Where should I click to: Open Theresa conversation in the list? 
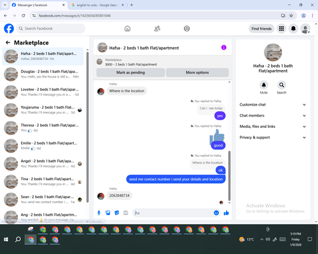43,128
